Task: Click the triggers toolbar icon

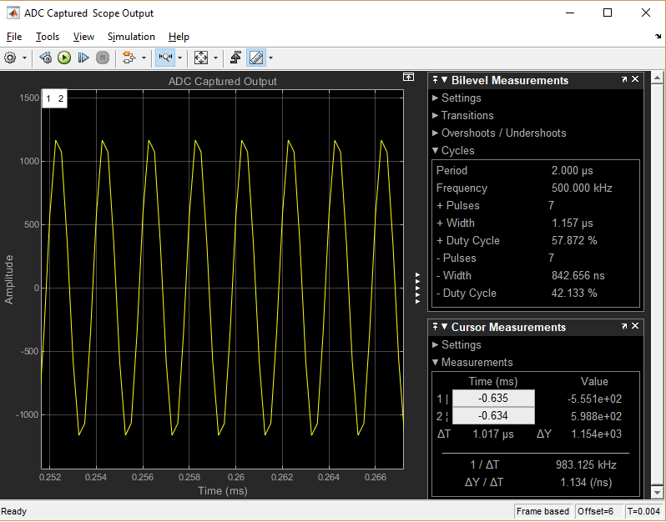Action: click(x=236, y=58)
